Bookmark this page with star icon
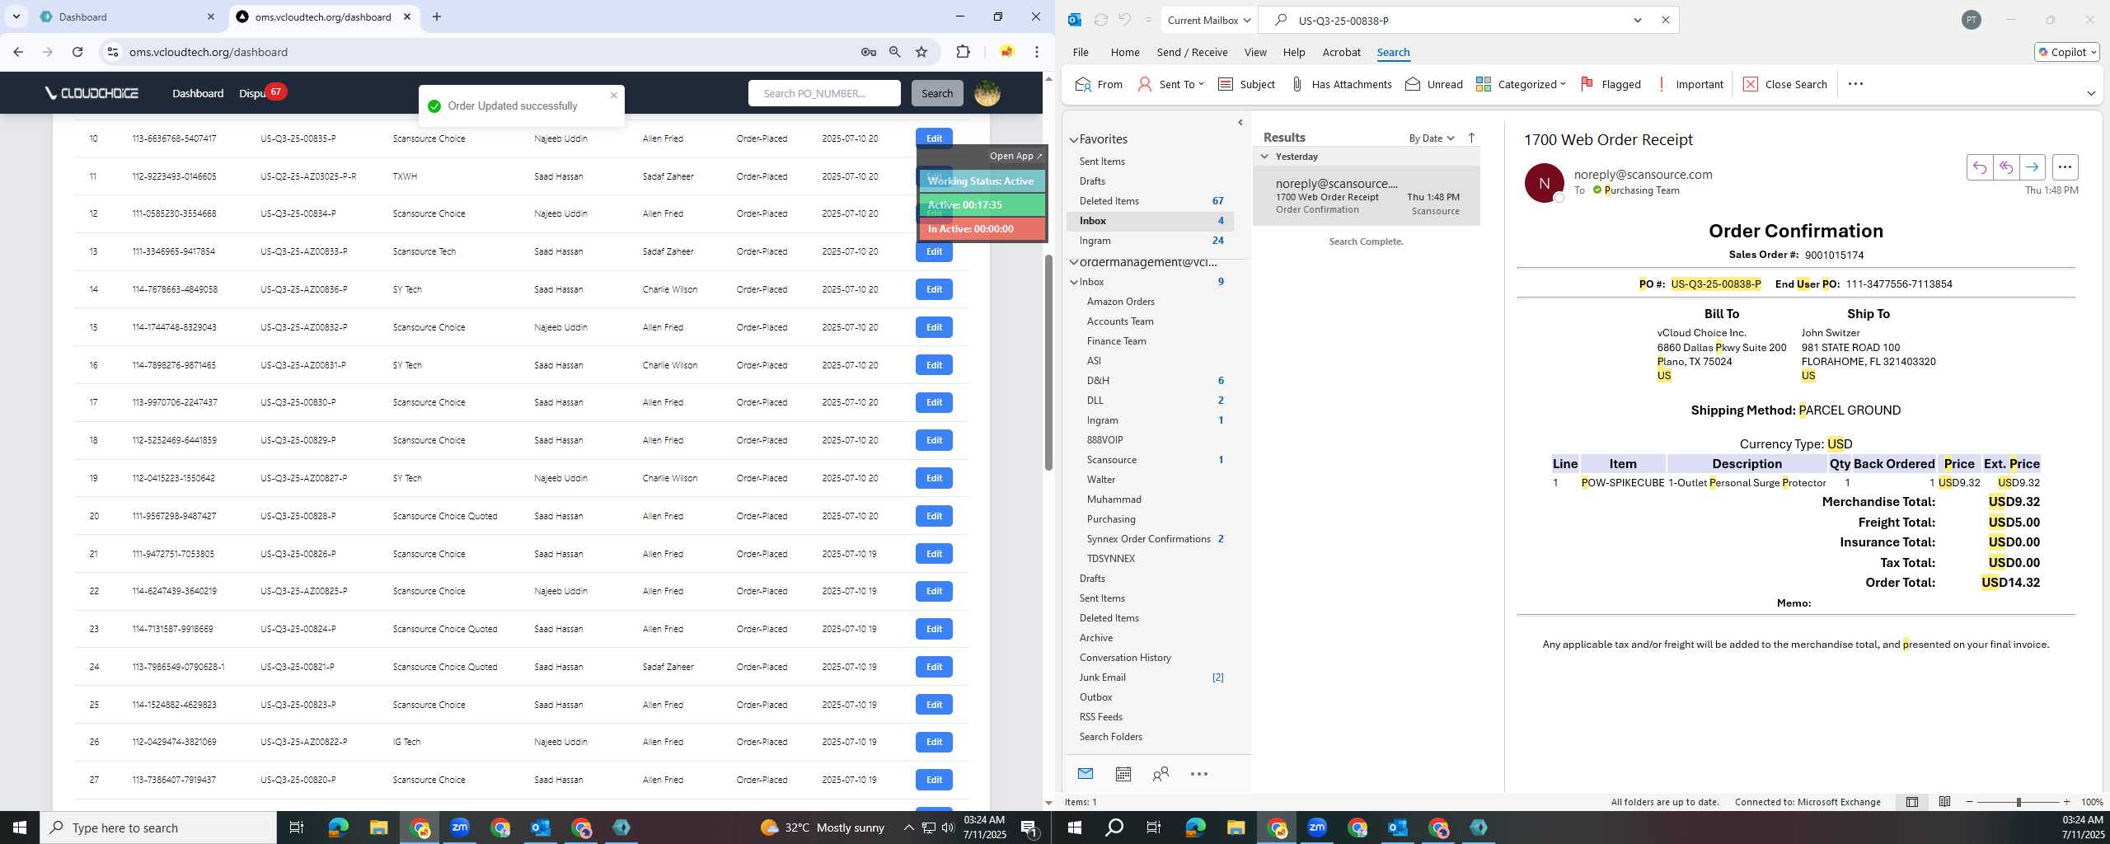The image size is (2110, 844). pyautogui.click(x=921, y=52)
